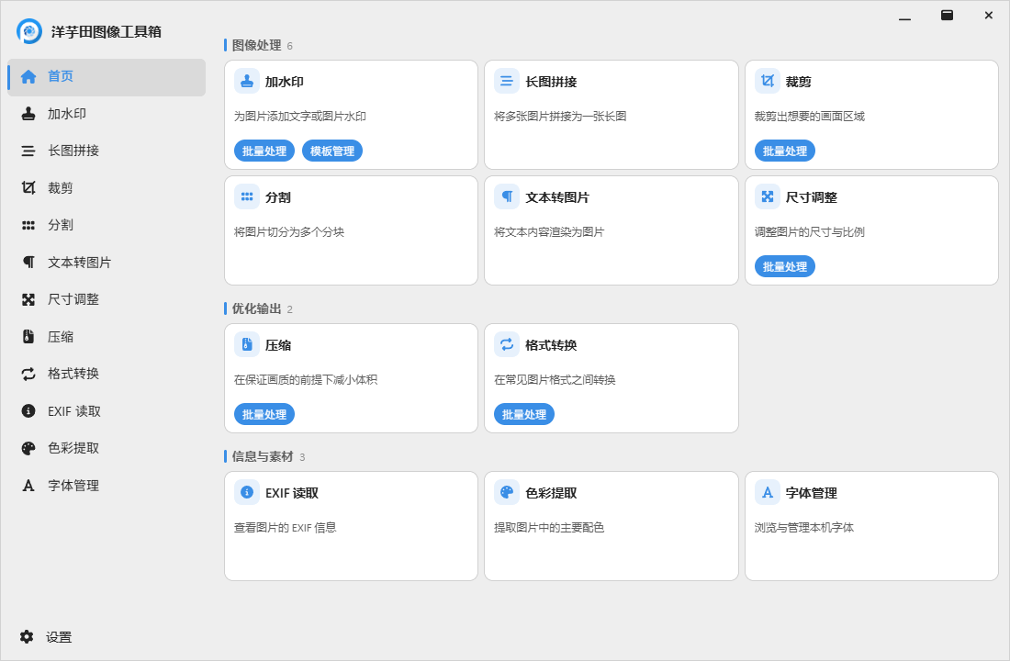This screenshot has width=1010, height=661.
Task: Click the arrows icon on 格式转换 card
Action: click(506, 344)
